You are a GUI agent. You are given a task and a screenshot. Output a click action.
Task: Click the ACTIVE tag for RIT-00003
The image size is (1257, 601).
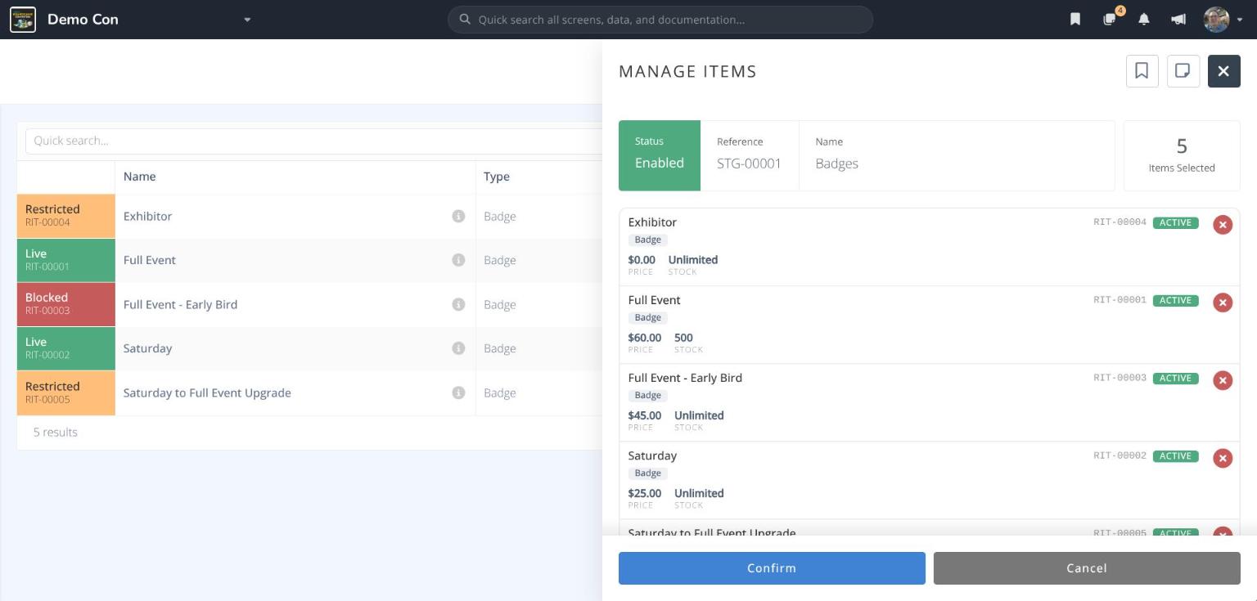[x=1175, y=378]
